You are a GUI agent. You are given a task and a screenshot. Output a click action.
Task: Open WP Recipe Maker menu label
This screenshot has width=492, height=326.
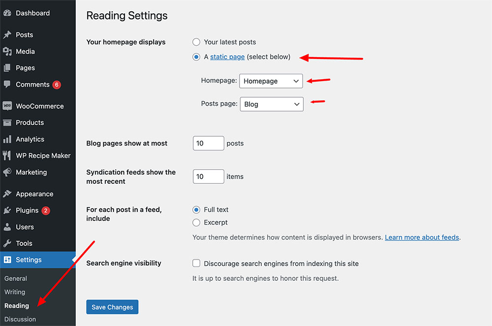43,155
